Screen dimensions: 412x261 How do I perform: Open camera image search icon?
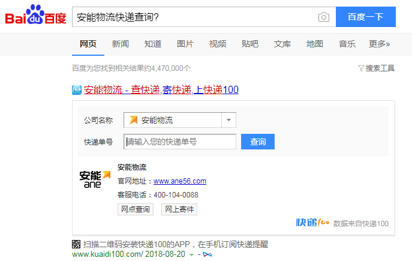324,17
